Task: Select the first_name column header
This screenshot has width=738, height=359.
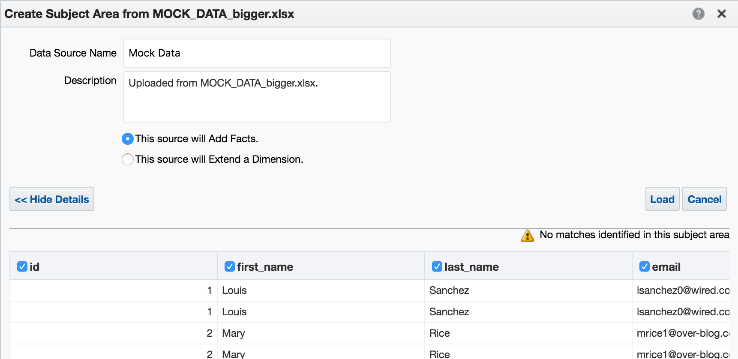Action: click(265, 267)
